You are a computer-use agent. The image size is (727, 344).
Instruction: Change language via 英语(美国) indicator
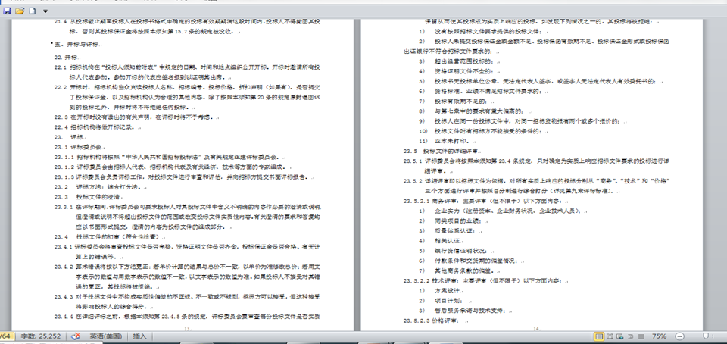coord(106,336)
